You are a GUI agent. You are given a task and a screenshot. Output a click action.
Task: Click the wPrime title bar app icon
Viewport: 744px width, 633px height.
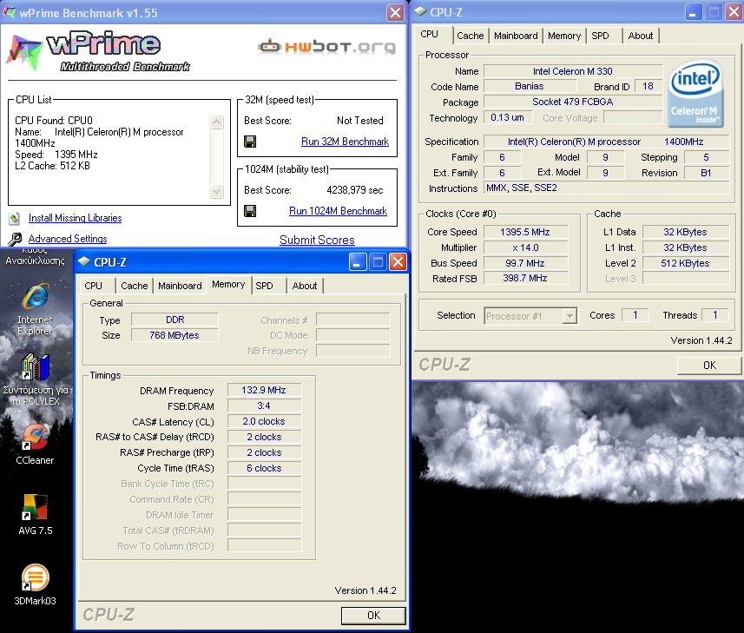10,12
